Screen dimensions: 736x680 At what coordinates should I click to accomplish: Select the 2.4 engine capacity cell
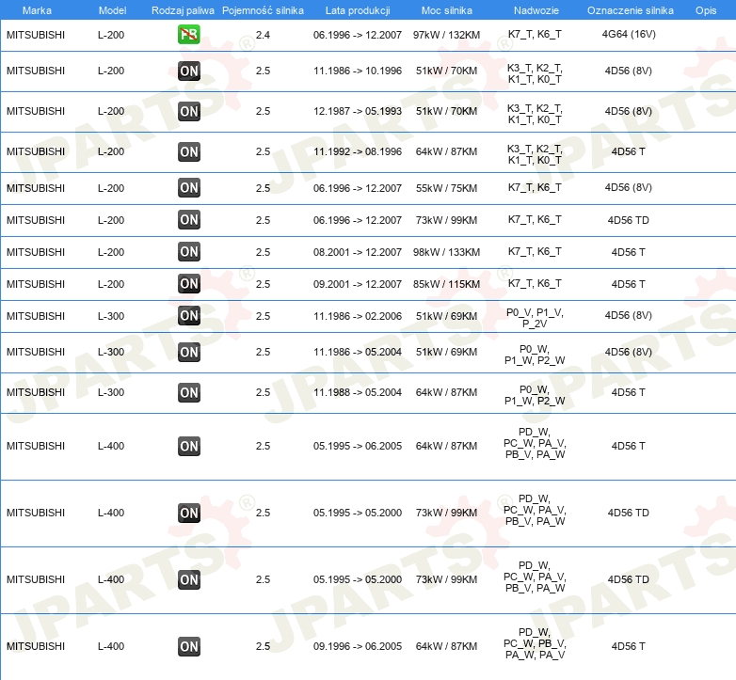263,35
